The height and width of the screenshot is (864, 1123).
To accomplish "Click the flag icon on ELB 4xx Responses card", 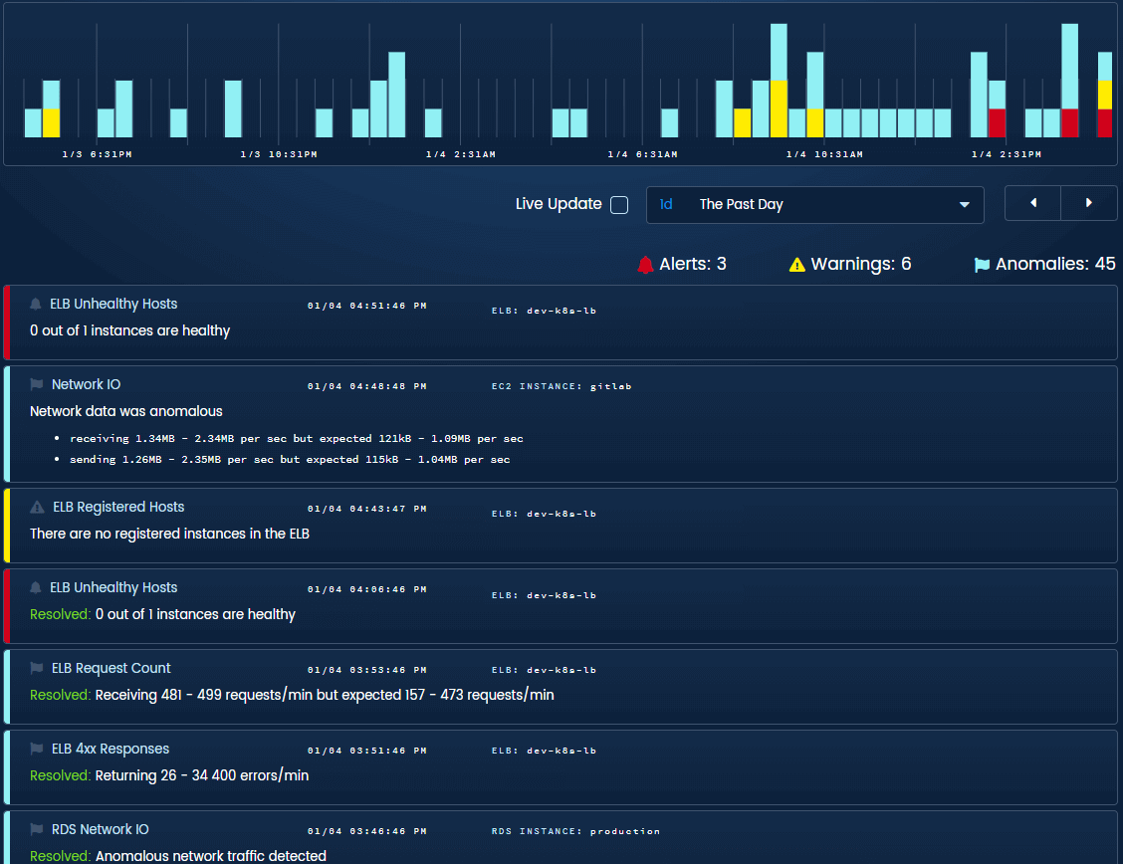I will [35, 750].
